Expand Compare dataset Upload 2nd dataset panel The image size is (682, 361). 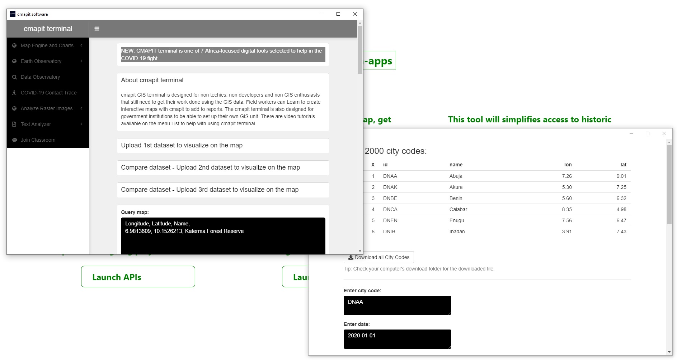point(223,167)
